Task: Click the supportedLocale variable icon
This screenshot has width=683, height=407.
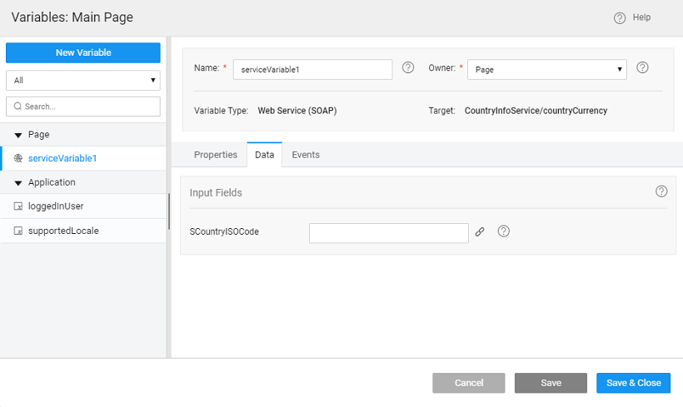Action: pyautogui.click(x=18, y=231)
